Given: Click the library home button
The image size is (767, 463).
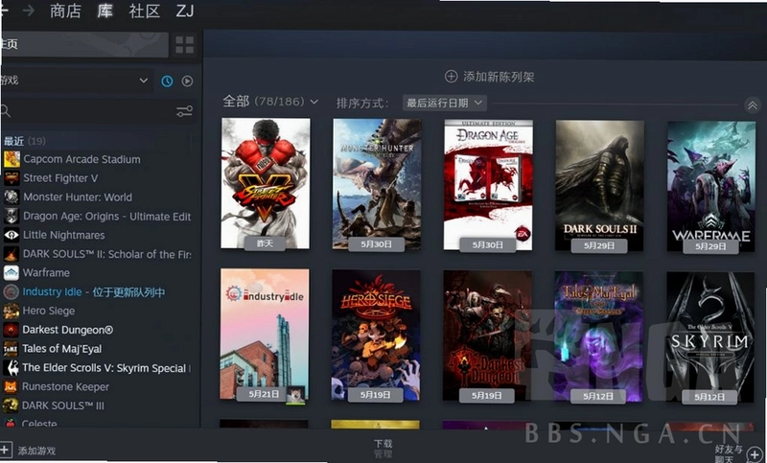Looking at the screenshot, I should [x=84, y=44].
